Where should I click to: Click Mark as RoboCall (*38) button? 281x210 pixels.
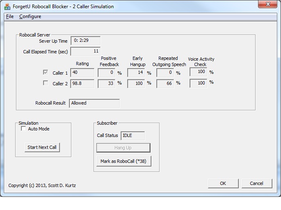[x=123, y=161]
